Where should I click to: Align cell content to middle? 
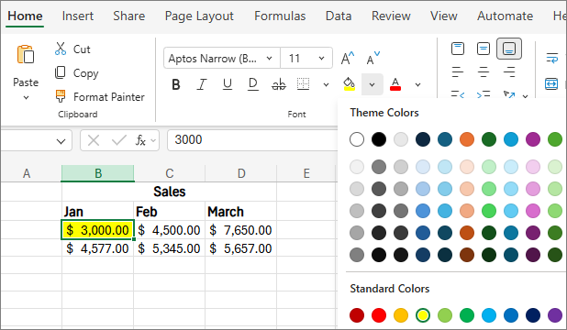(x=484, y=49)
